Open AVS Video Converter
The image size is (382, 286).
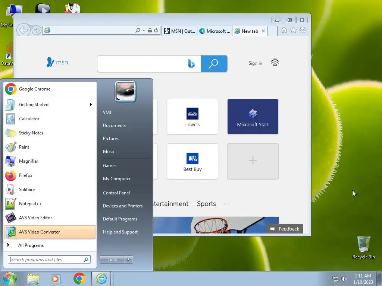[x=50, y=232]
